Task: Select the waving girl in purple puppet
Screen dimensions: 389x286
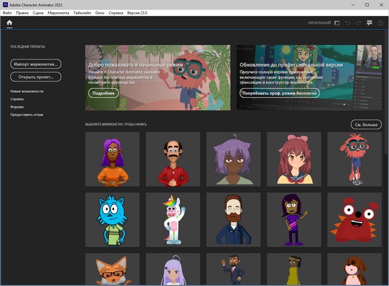Action: (294, 219)
